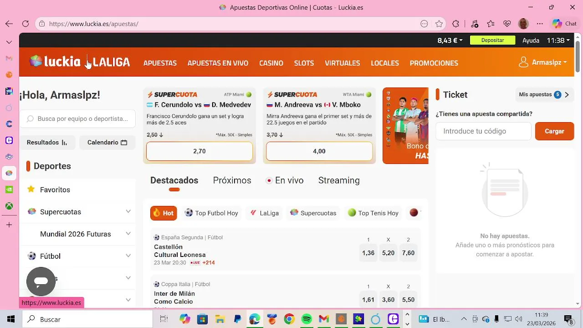Click the team or athlete search field
The image size is (583, 328).
(x=77, y=118)
